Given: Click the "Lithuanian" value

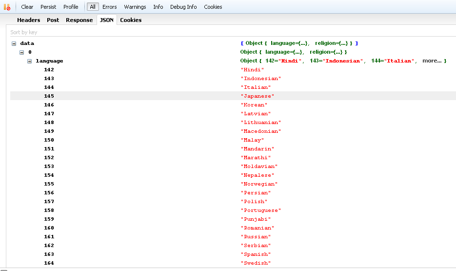Looking at the screenshot, I should [260, 122].
